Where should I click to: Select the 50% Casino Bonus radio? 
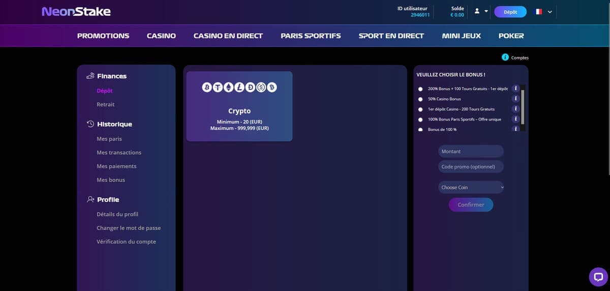point(420,99)
